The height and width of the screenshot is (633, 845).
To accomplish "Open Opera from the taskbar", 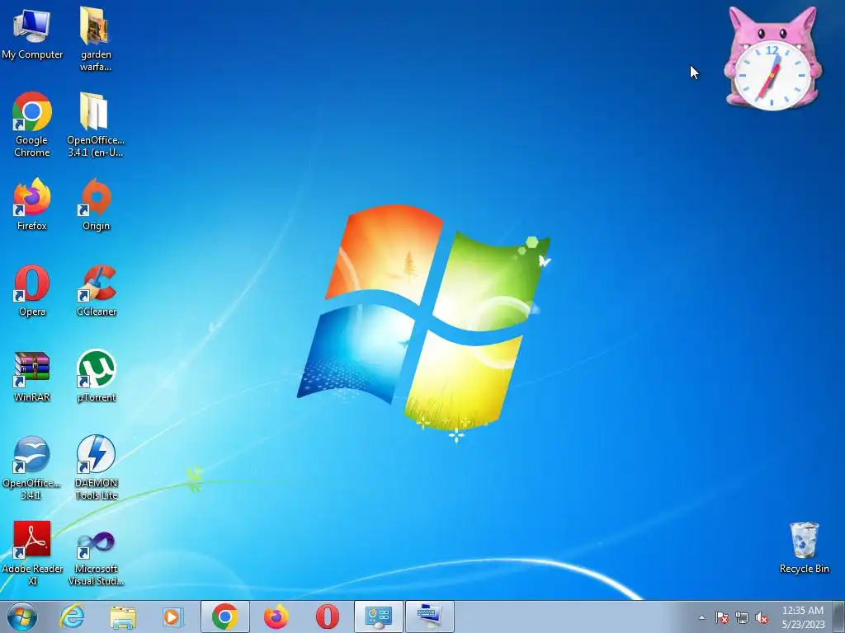I will 327,617.
